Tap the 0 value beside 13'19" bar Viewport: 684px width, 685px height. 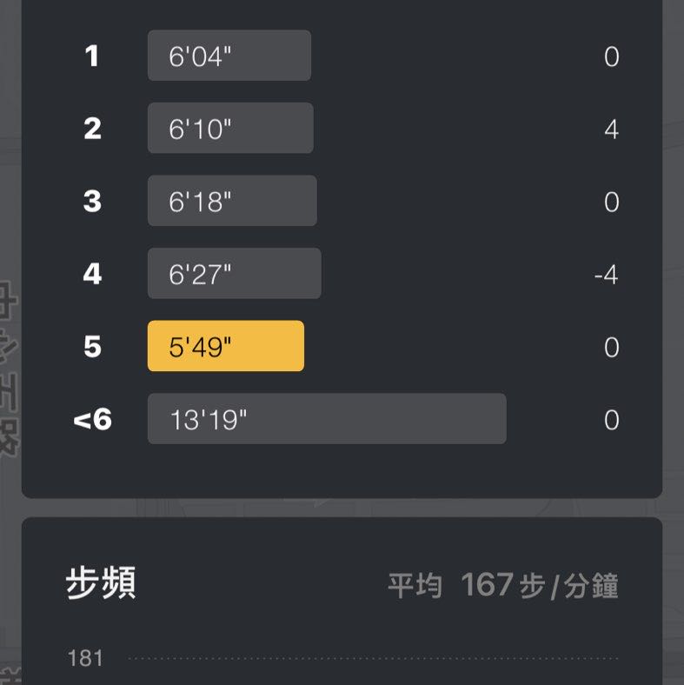click(x=611, y=421)
